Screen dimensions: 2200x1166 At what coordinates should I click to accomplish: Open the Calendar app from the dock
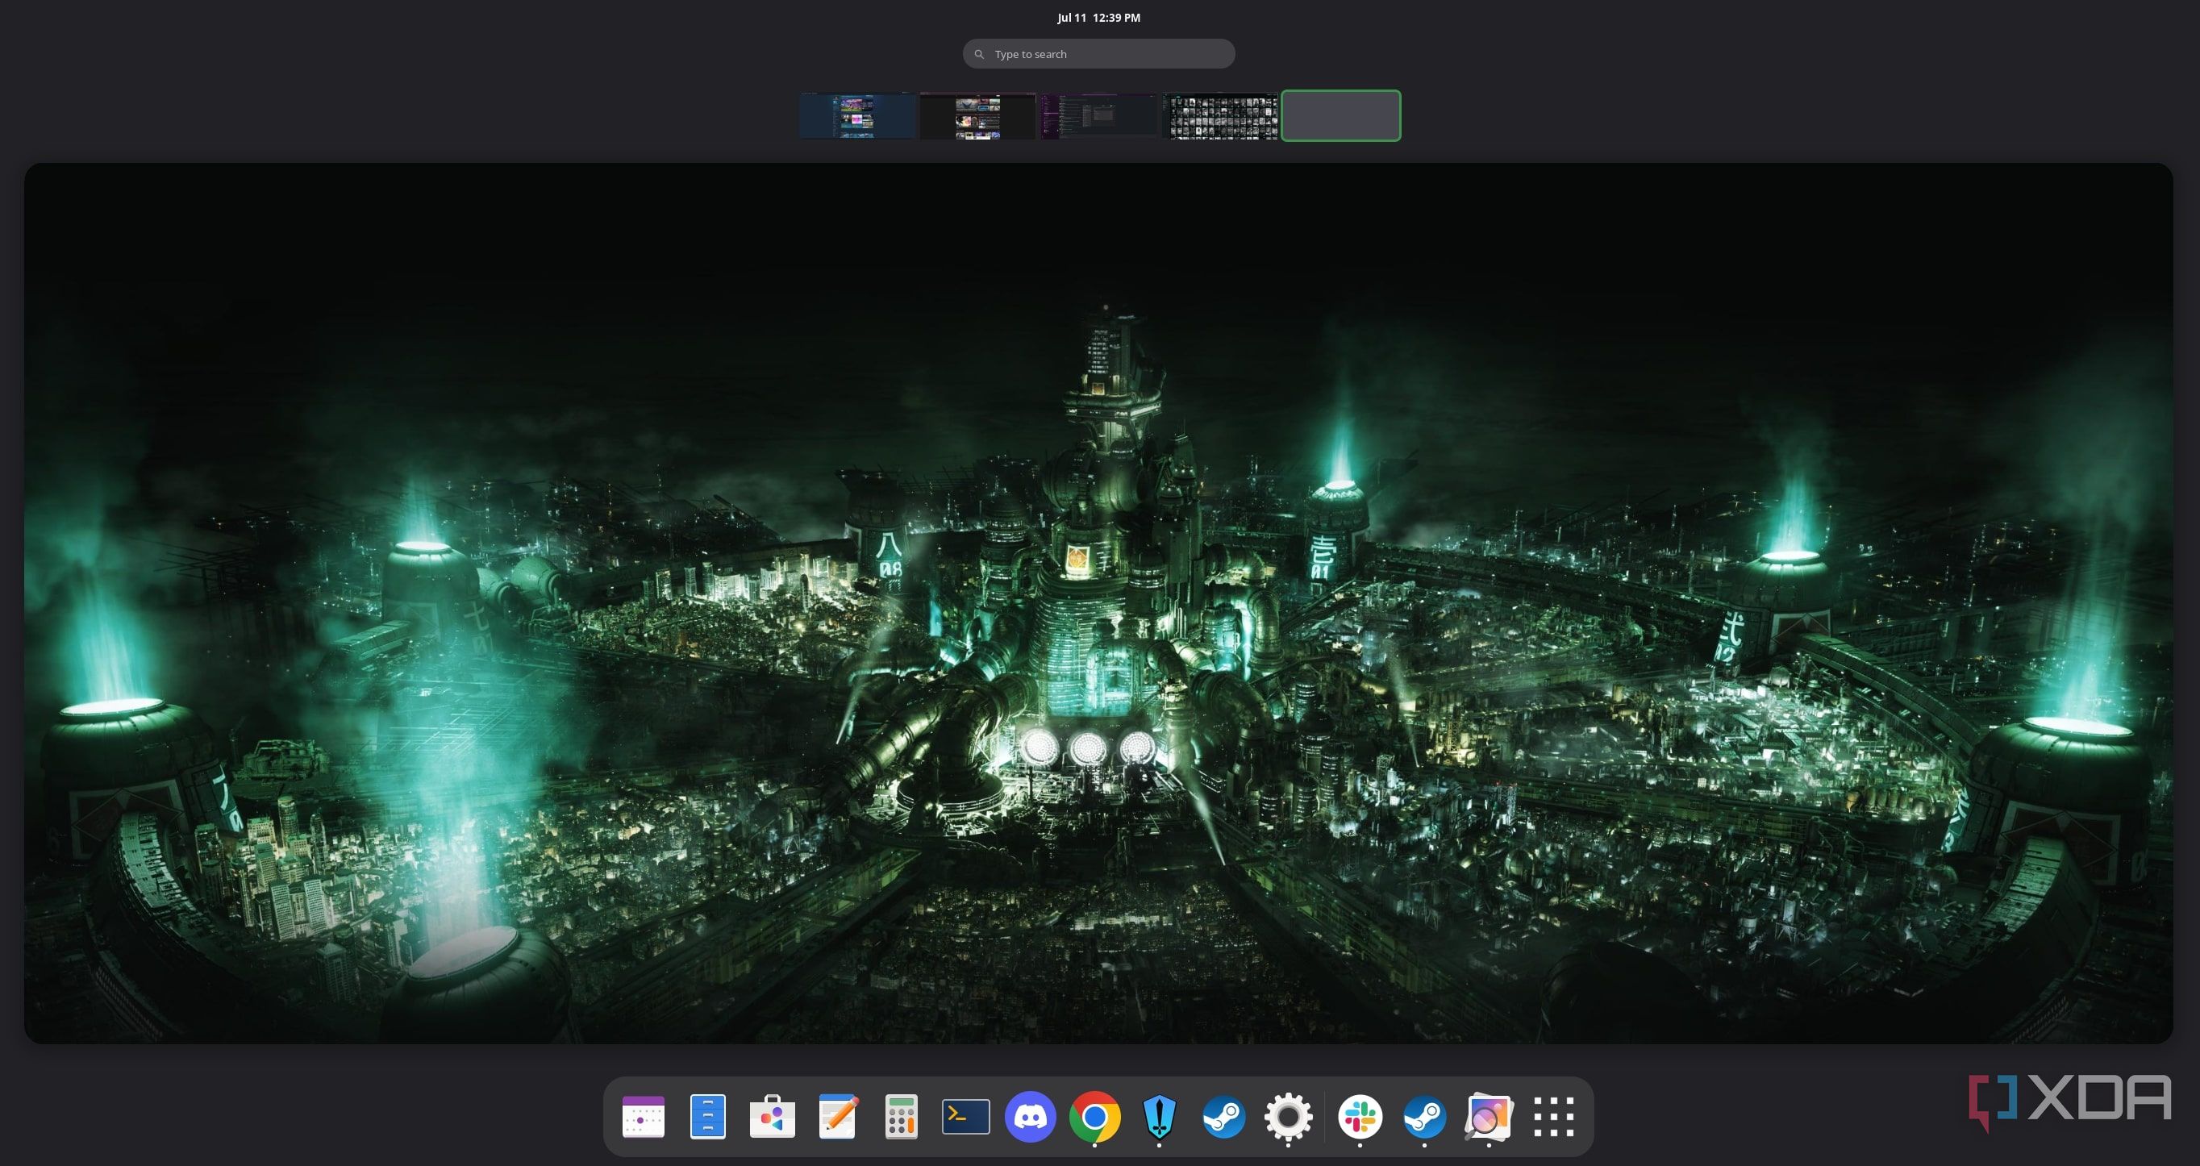coord(643,1117)
